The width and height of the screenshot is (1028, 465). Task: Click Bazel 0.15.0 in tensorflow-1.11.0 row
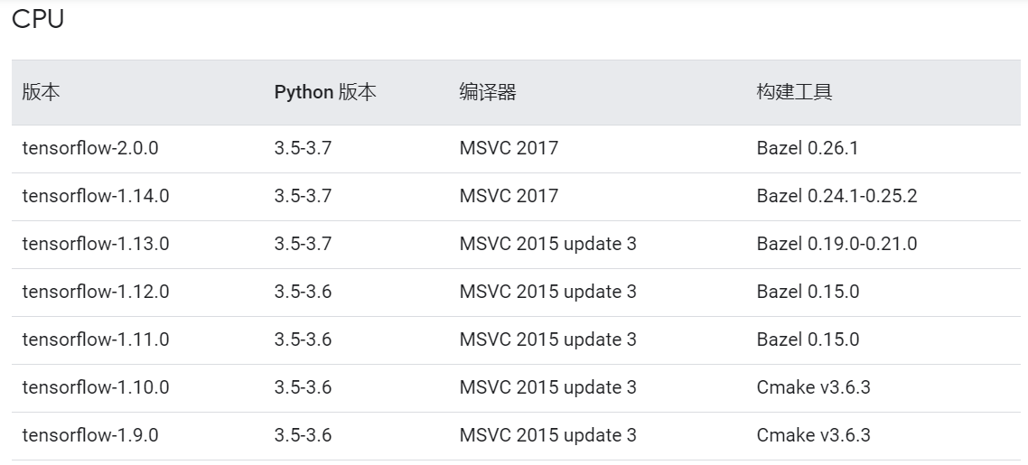(x=808, y=339)
